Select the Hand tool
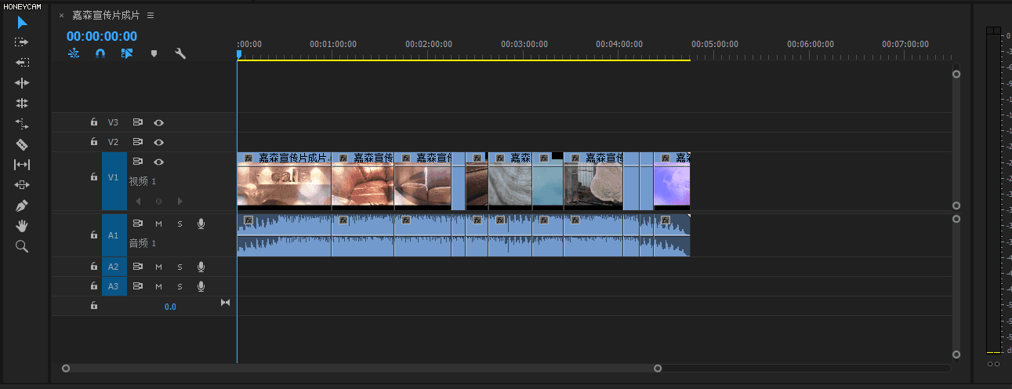 [x=22, y=226]
